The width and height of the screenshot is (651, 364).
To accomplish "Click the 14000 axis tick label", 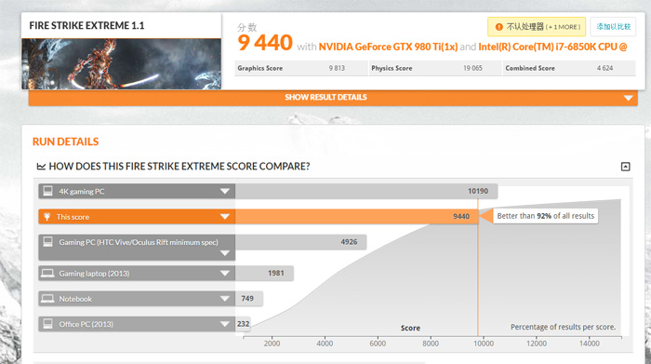I will click(590, 344).
